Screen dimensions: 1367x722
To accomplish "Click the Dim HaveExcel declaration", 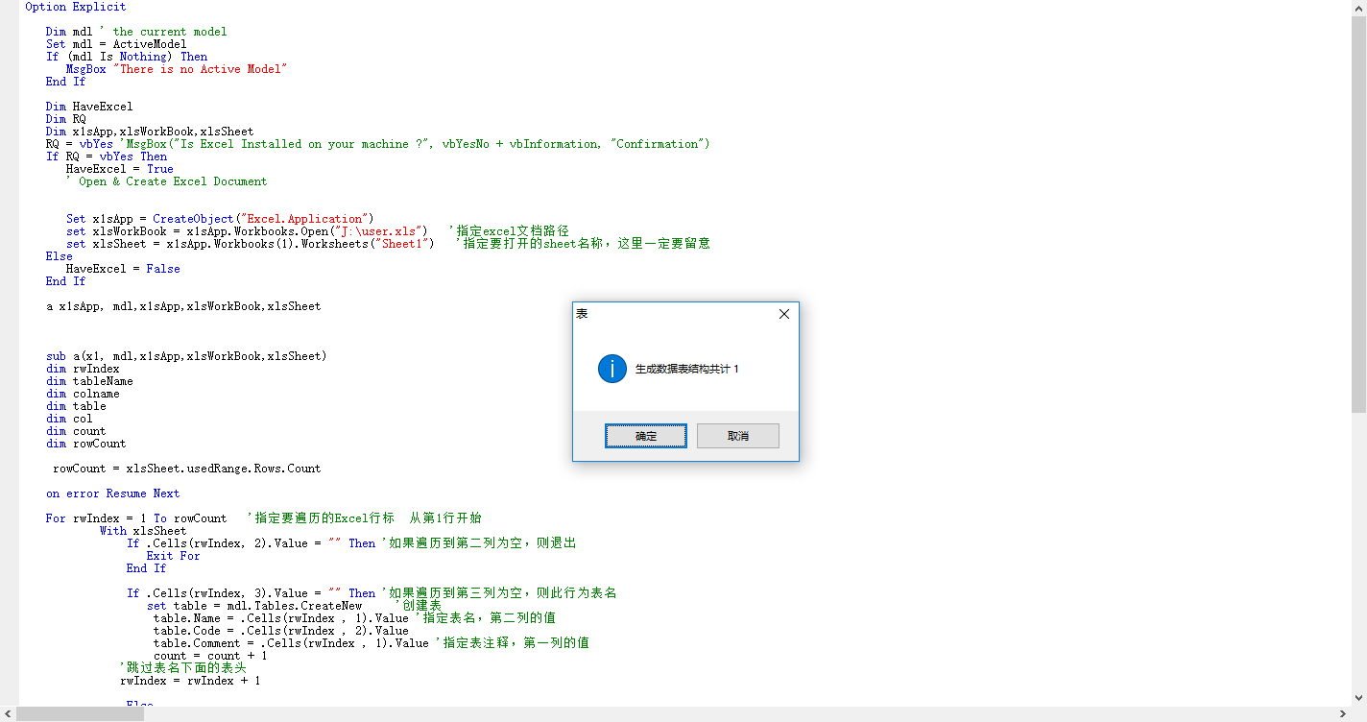I will click(x=89, y=107).
